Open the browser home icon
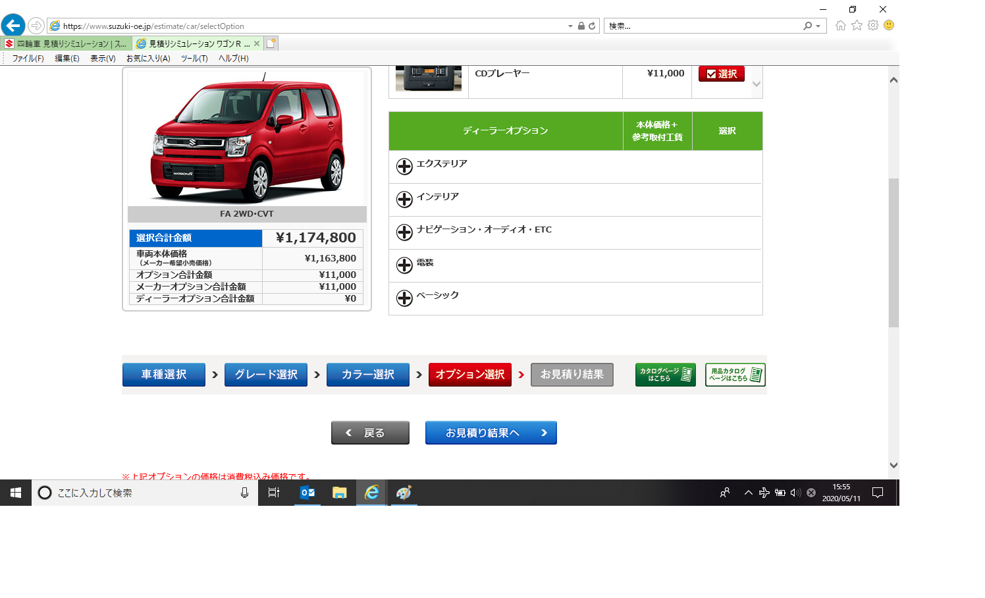This screenshot has width=985, height=598. 841,25
